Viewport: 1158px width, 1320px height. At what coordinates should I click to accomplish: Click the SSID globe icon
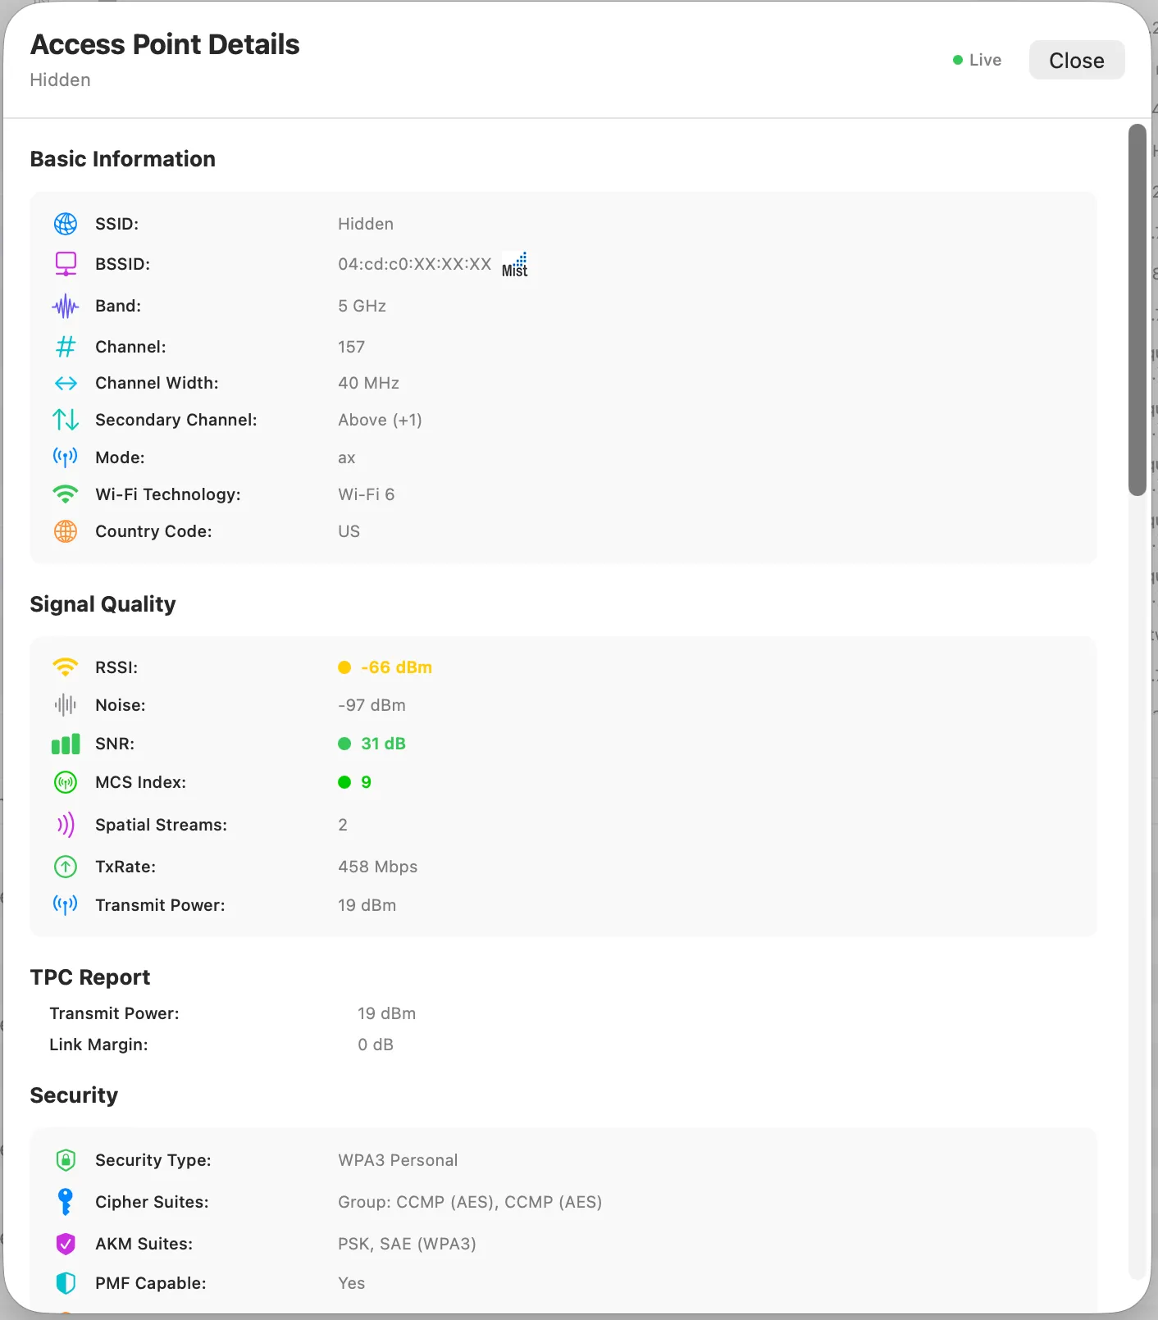coord(66,223)
